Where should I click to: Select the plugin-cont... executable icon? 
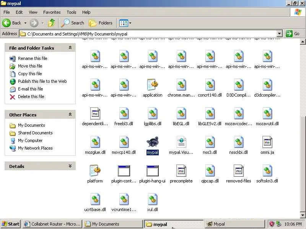(x=124, y=171)
